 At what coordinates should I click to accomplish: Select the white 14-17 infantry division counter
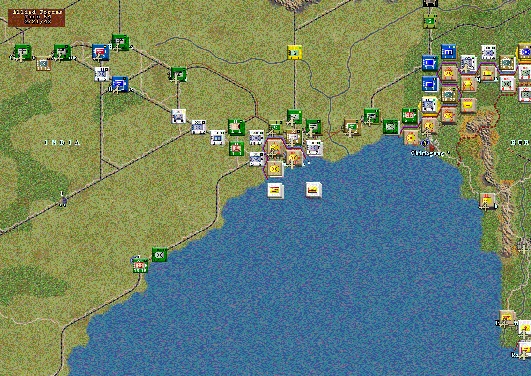tap(256, 138)
